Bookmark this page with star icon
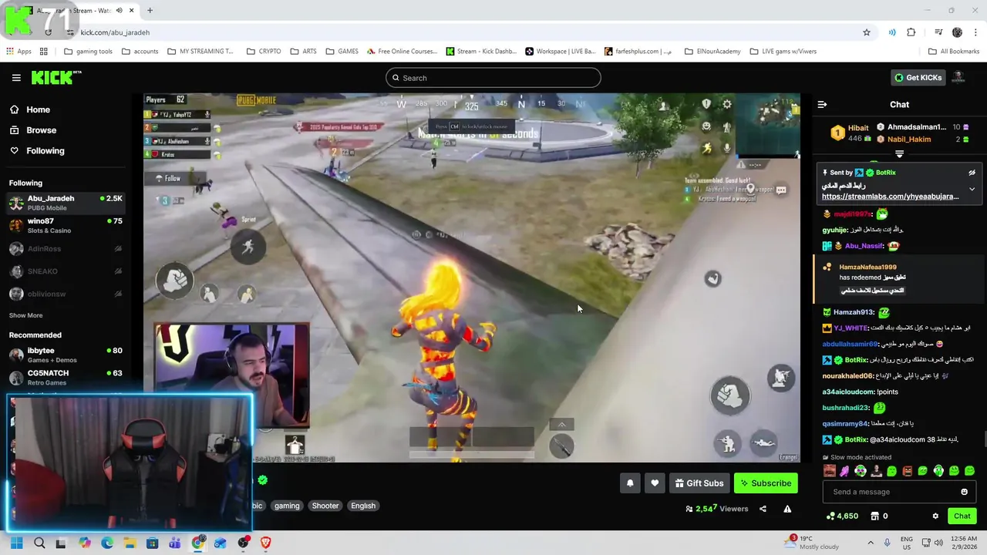 tap(867, 32)
